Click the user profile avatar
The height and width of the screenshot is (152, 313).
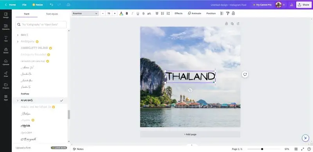[279, 5]
